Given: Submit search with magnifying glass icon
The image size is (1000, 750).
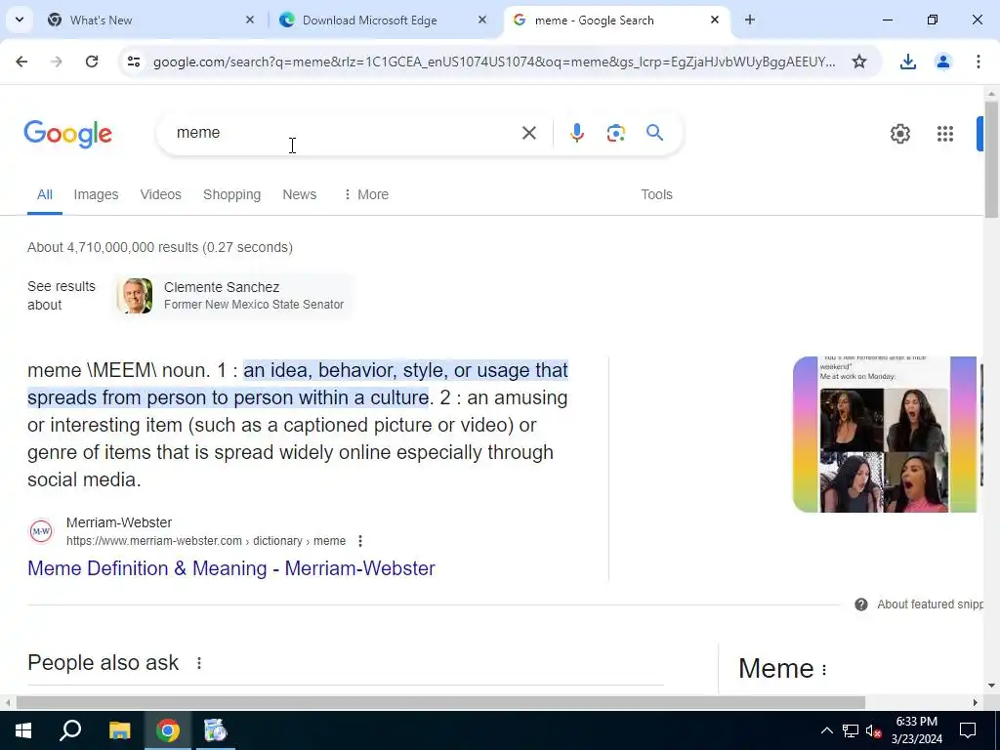Looking at the screenshot, I should (x=654, y=133).
